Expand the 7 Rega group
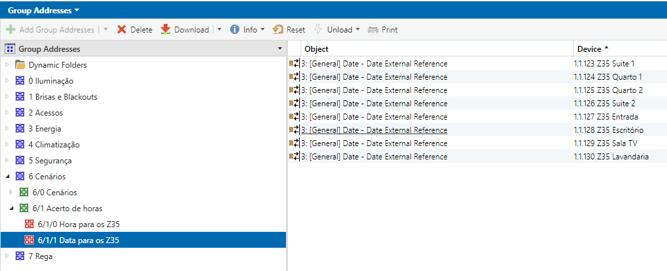The width and height of the screenshot is (667, 271). [7, 256]
